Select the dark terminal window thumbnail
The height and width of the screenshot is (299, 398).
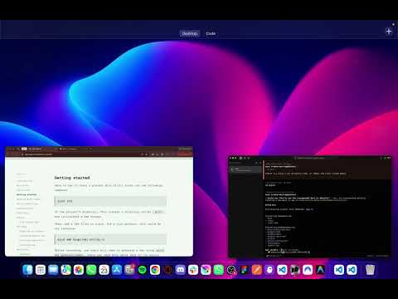tap(309, 207)
